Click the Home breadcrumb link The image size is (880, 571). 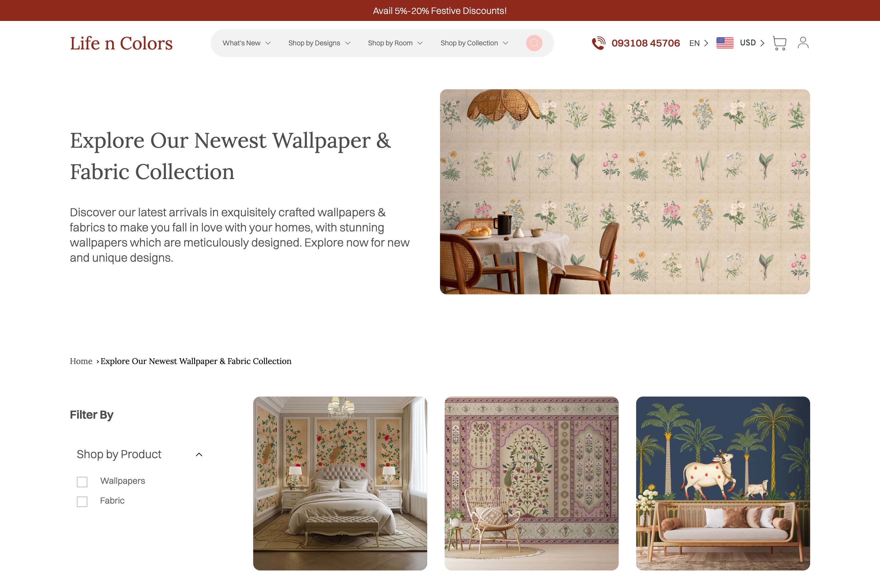[x=81, y=361]
